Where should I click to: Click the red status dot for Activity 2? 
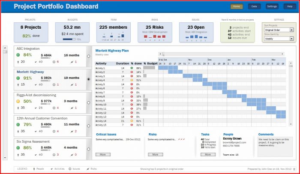[x=132, y=72]
